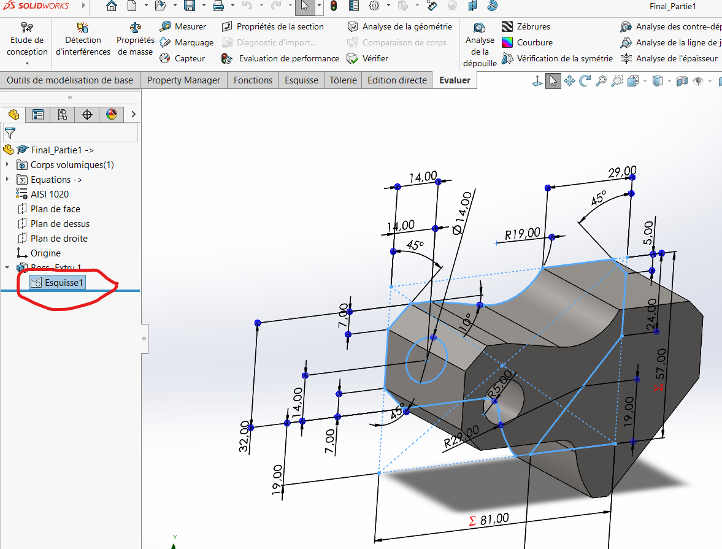Toggle the heads-up Select arrow tool
Image resolution: width=722 pixels, height=549 pixels.
(553, 82)
